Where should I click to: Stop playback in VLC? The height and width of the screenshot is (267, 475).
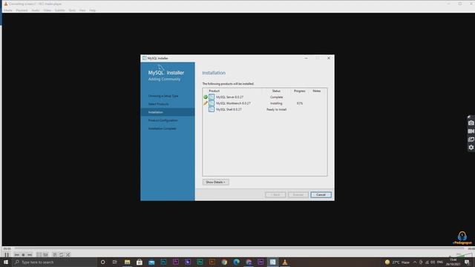(23, 255)
